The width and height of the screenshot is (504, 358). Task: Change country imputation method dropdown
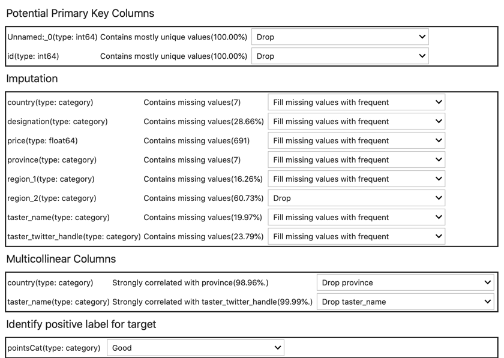click(356, 102)
